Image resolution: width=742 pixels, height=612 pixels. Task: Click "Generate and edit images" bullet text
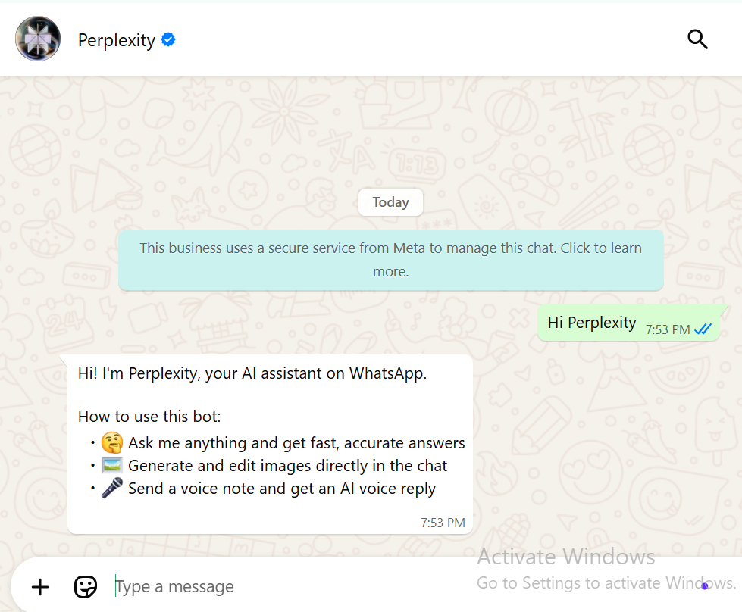288,466
